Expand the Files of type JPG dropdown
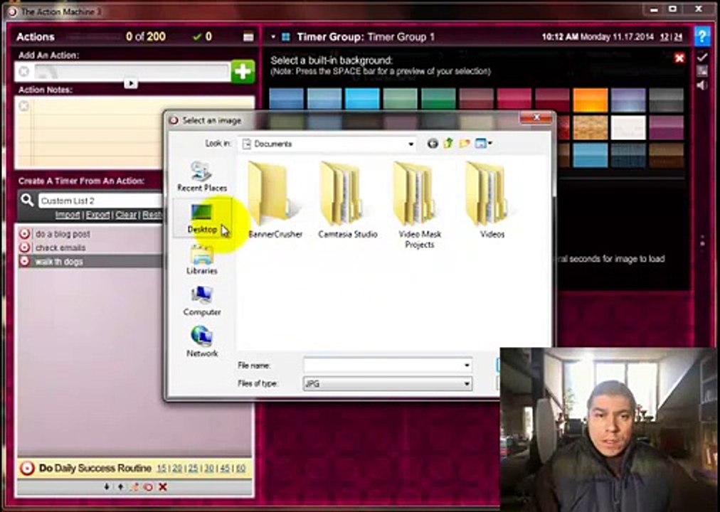 (467, 383)
